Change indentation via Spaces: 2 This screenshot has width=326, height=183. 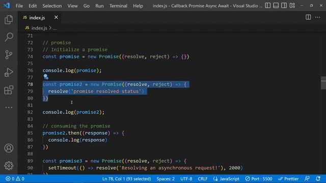tap(166, 178)
